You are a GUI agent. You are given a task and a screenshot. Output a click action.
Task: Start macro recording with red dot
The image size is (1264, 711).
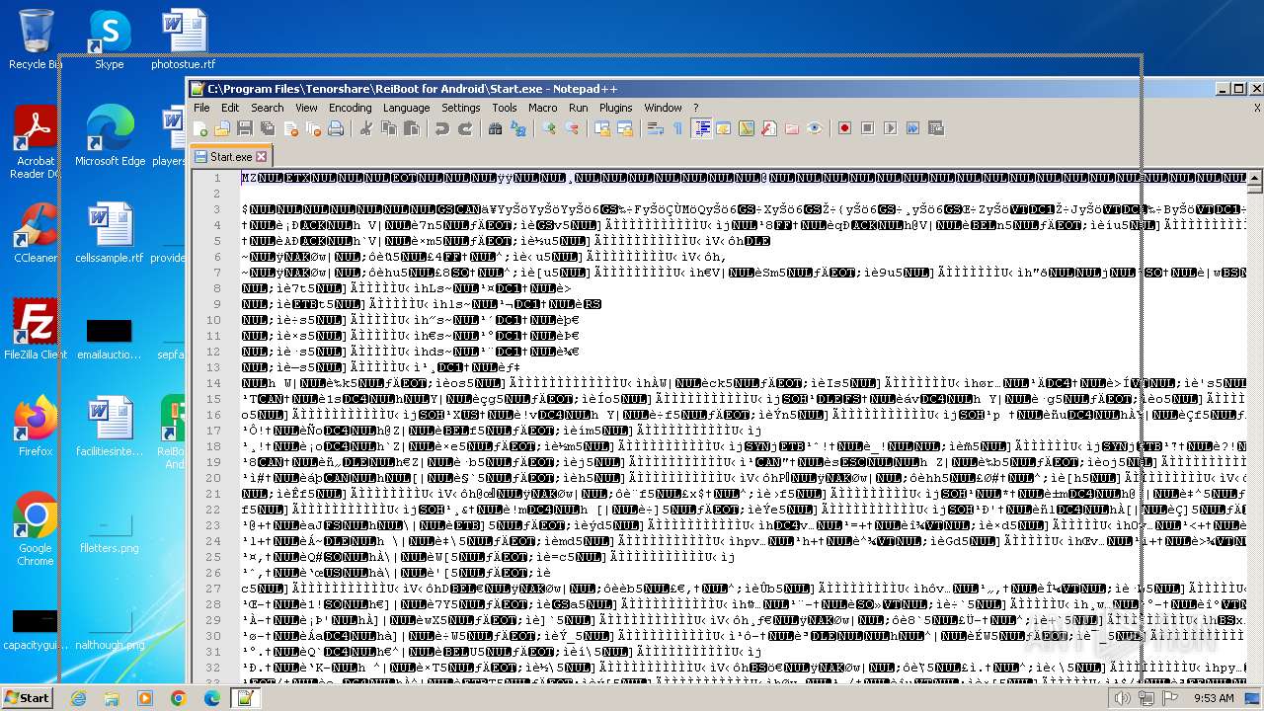[844, 128]
